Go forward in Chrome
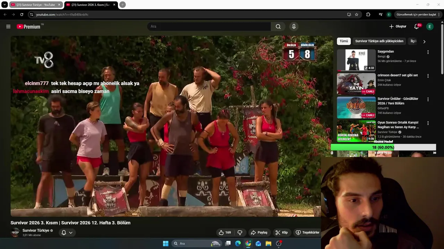This screenshot has width=444, height=249. click(13, 15)
